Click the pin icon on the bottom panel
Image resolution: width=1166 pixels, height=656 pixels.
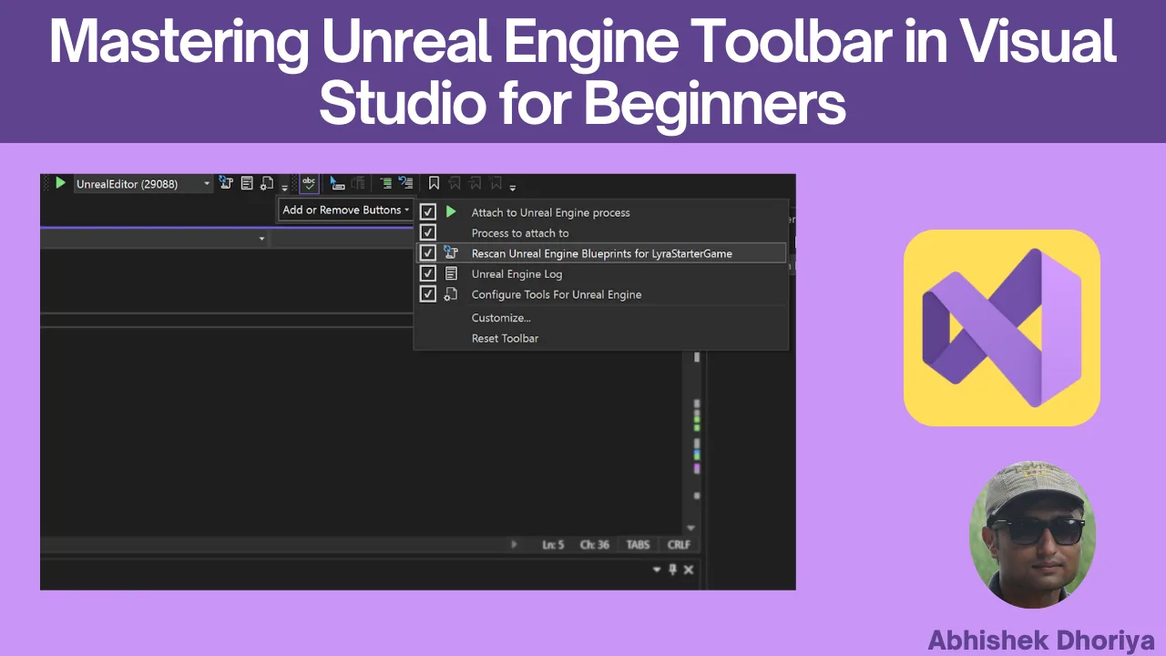(x=673, y=569)
